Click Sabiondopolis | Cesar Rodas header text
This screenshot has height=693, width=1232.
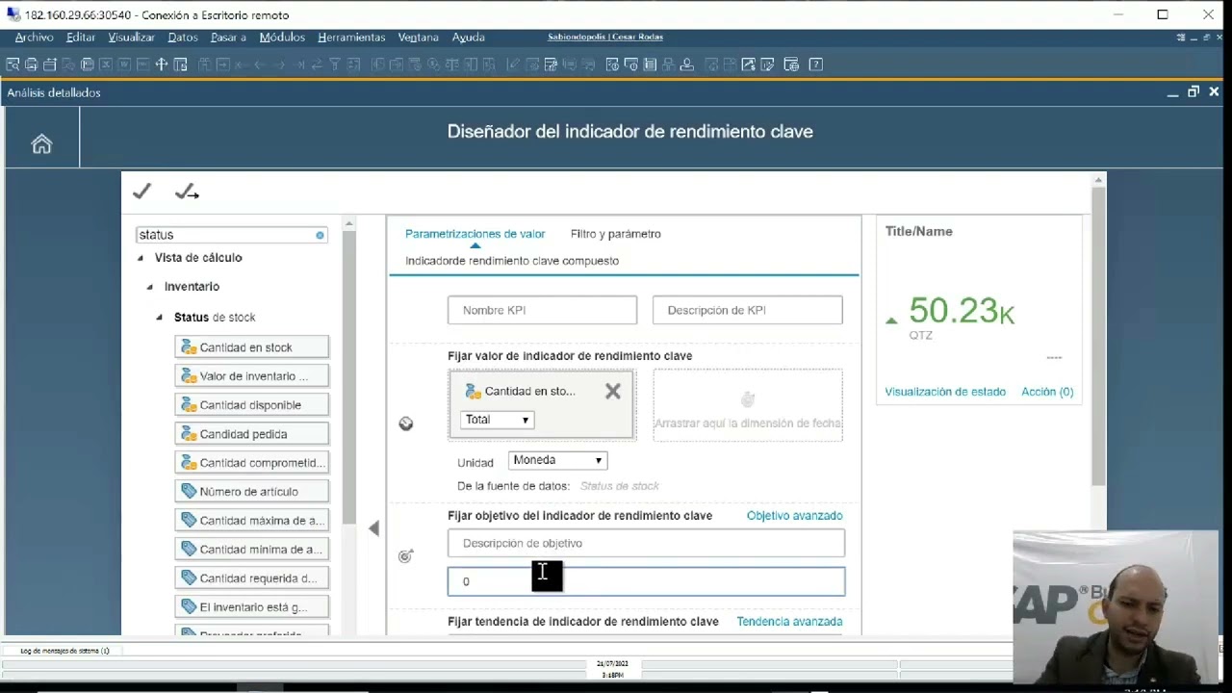tap(605, 37)
